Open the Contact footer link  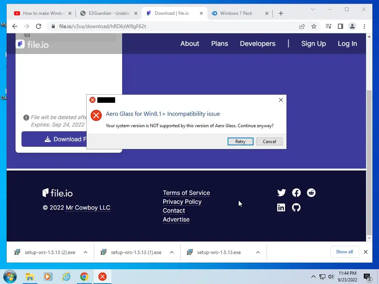[x=174, y=210]
